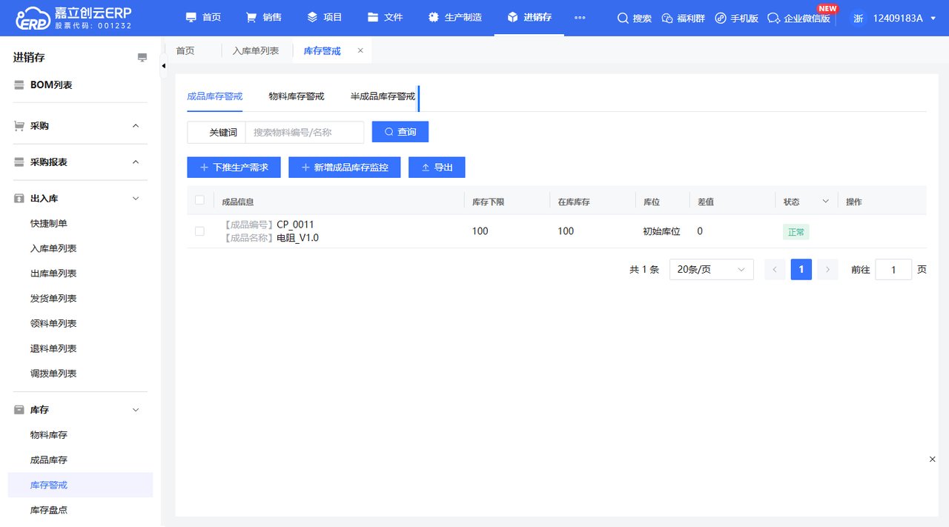Click the magnifier 搜索 icon in the header
This screenshot has width=949, height=527.
tap(623, 18)
